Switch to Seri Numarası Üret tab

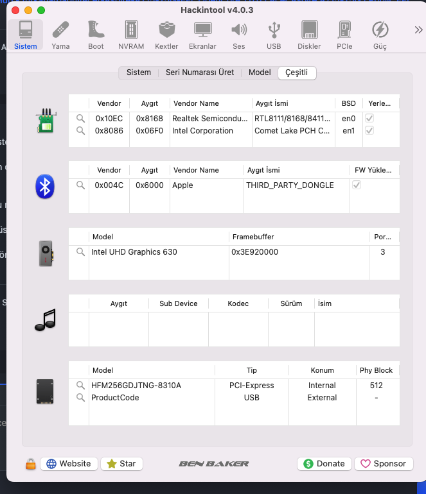tap(200, 73)
